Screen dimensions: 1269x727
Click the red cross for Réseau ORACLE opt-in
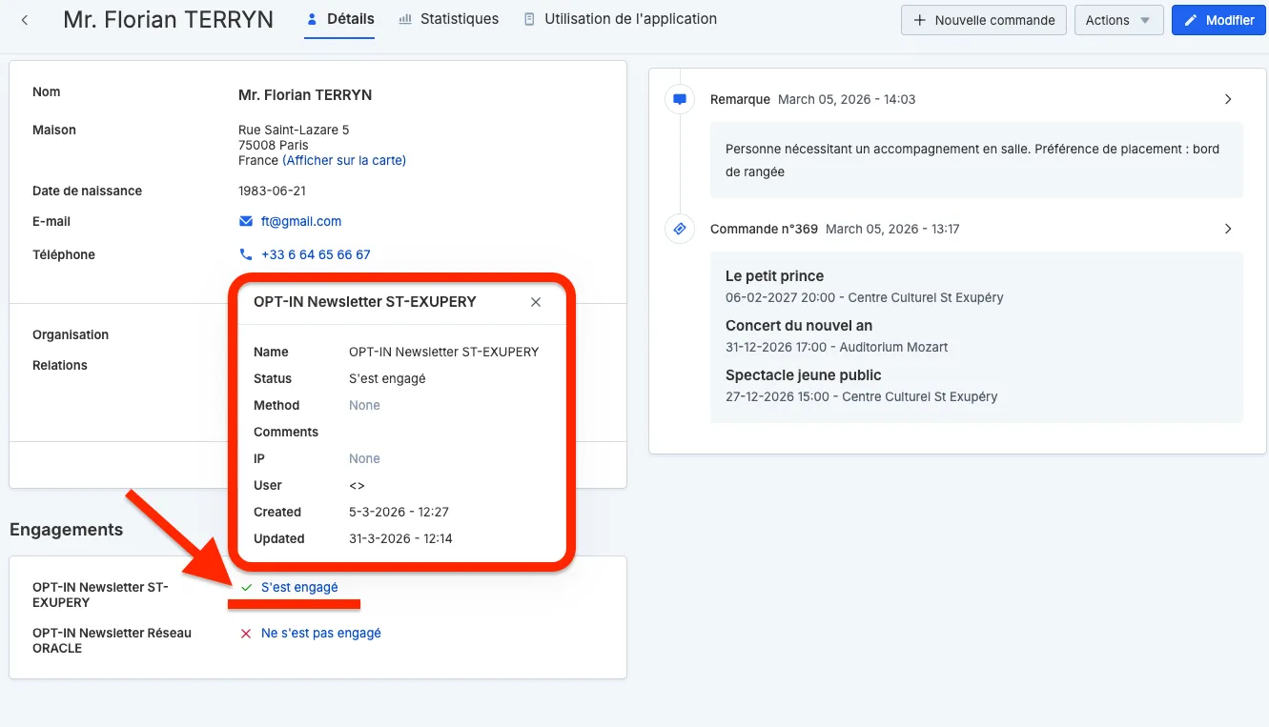[246, 634]
